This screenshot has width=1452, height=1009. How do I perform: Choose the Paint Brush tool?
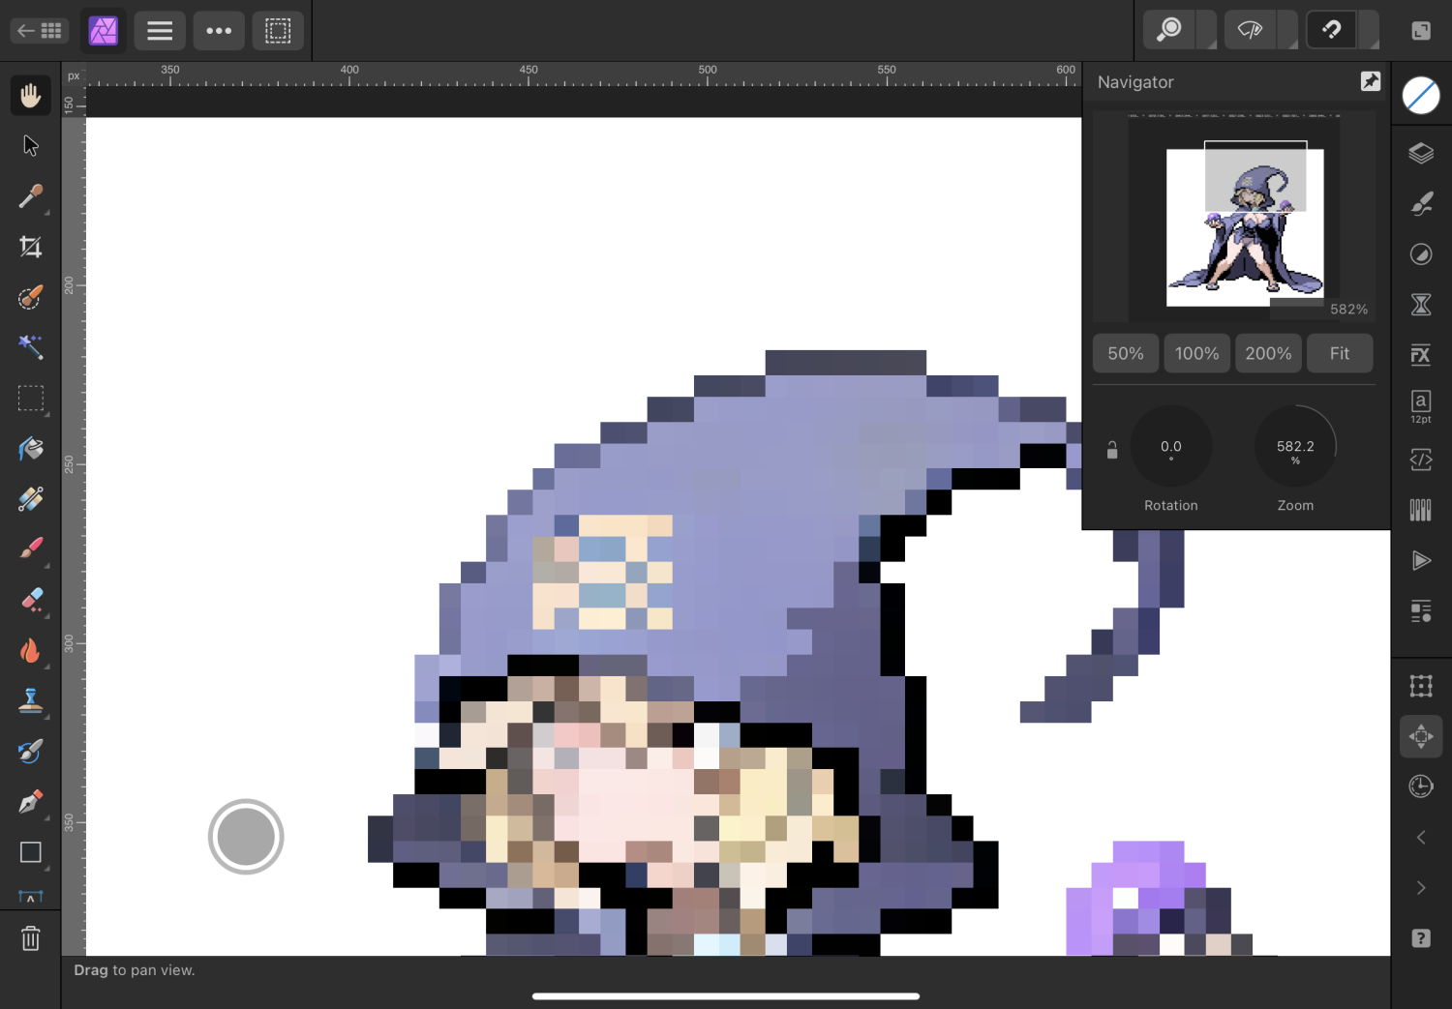31,549
